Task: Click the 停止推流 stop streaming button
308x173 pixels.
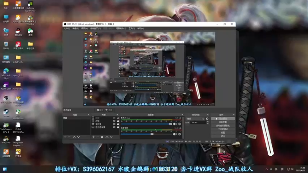Action: click(223, 119)
